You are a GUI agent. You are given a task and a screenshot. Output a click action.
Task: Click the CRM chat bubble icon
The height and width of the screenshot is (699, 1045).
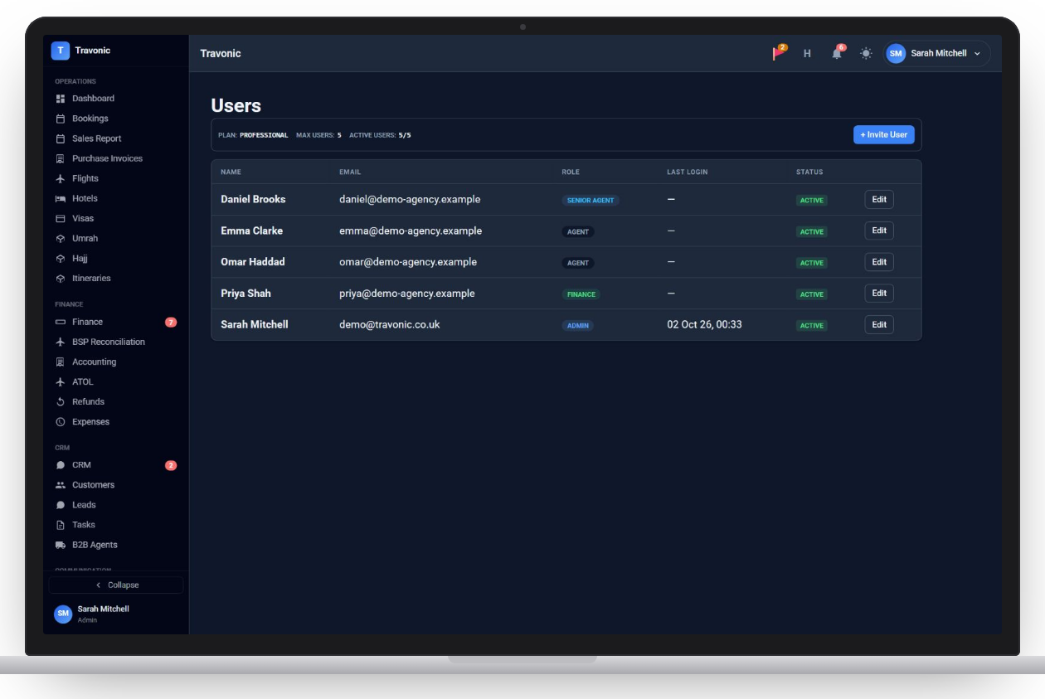(60, 465)
